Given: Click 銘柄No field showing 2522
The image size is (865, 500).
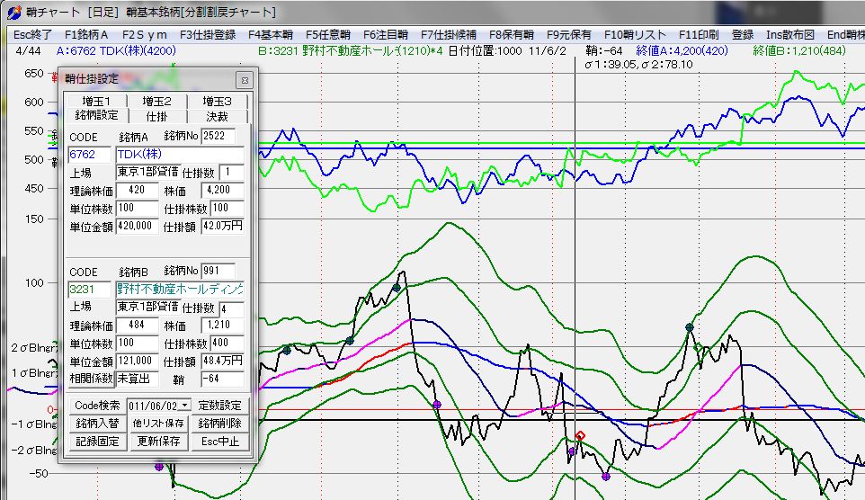Looking at the screenshot, I should coord(218,137).
